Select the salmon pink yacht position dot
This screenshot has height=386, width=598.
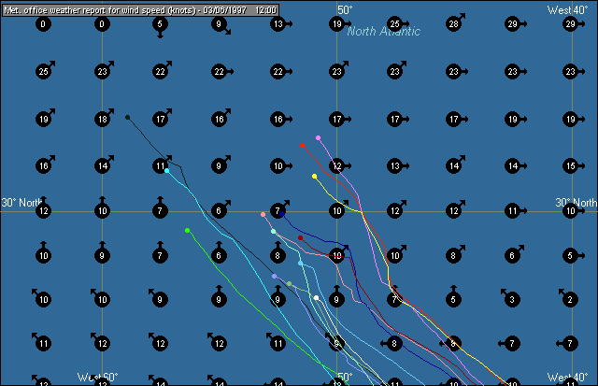point(263,214)
